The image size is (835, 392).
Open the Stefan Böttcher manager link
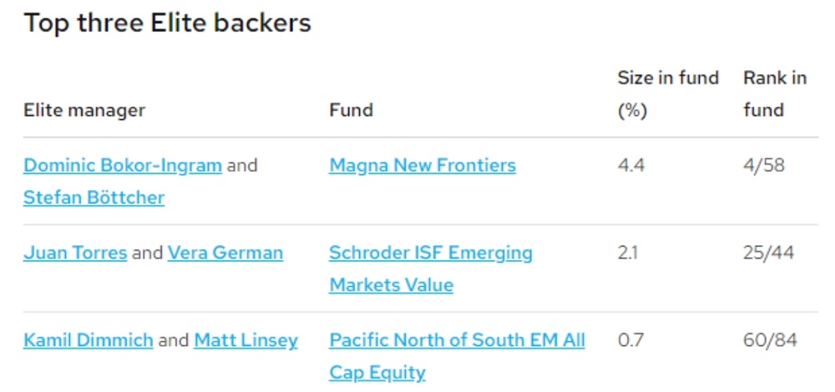pyautogui.click(x=94, y=198)
